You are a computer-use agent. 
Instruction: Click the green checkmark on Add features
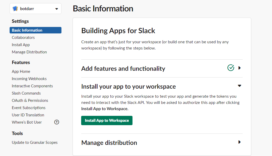(x=231, y=68)
